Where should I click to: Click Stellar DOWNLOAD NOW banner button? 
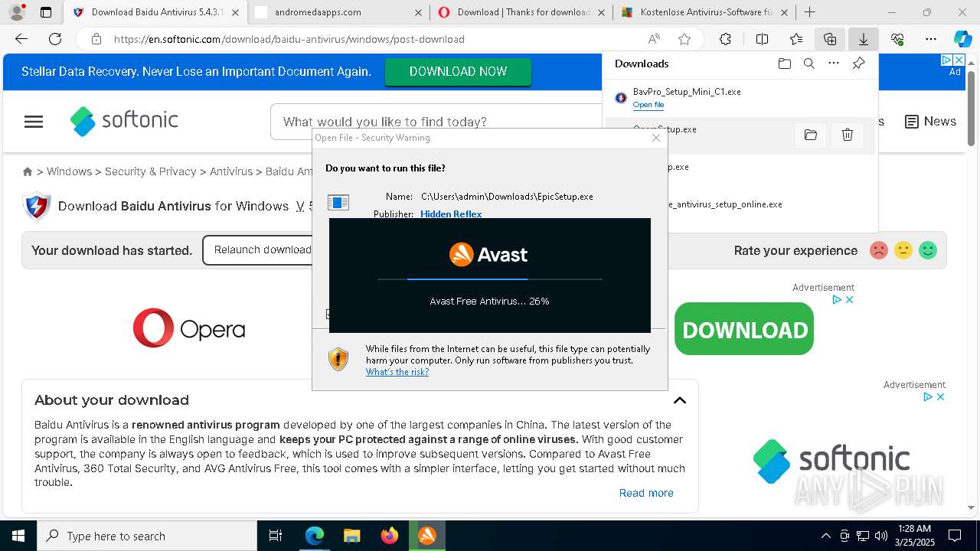458,71
